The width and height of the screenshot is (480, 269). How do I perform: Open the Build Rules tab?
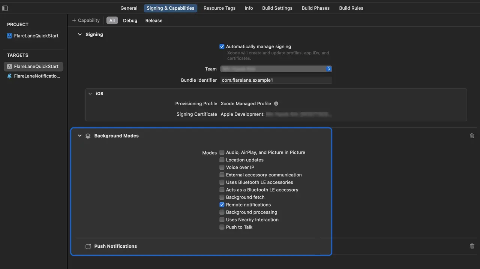[x=351, y=8]
